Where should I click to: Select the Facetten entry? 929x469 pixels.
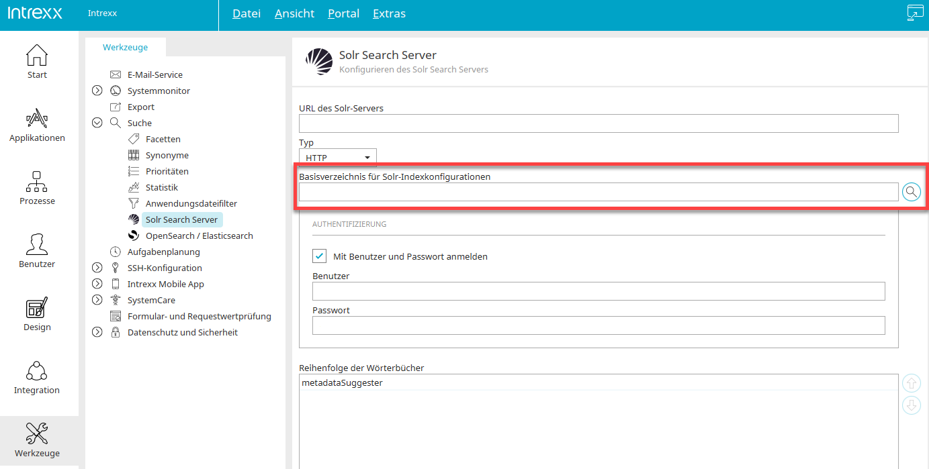coord(163,139)
